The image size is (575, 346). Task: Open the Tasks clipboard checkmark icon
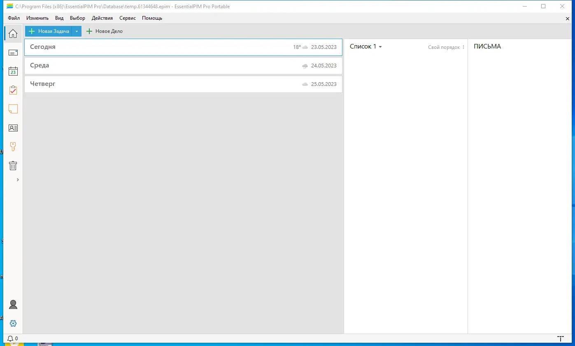pyautogui.click(x=13, y=90)
